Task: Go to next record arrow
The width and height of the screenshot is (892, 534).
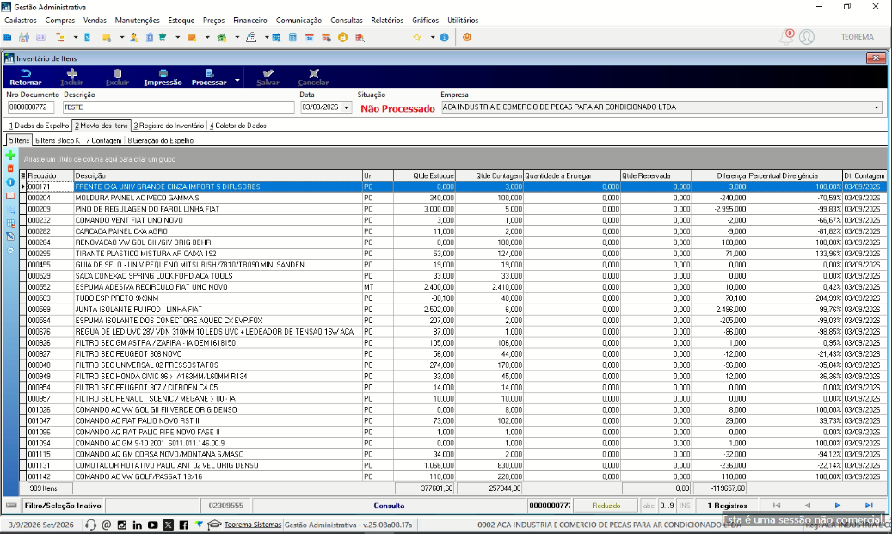Action: pyautogui.click(x=838, y=505)
